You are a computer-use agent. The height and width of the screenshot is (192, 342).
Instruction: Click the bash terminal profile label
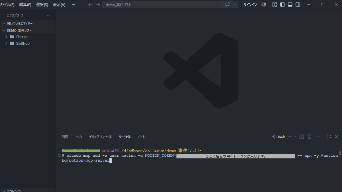point(278,137)
